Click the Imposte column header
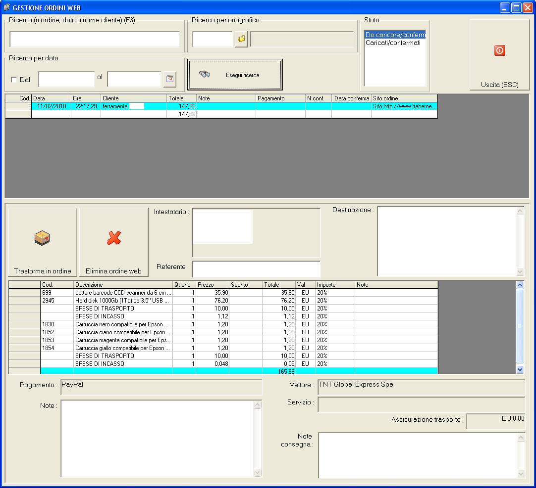Image resolution: width=536 pixels, height=488 pixels. click(335, 285)
